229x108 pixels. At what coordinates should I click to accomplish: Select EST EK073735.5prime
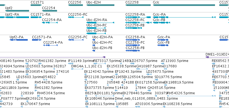coord(86,90)
